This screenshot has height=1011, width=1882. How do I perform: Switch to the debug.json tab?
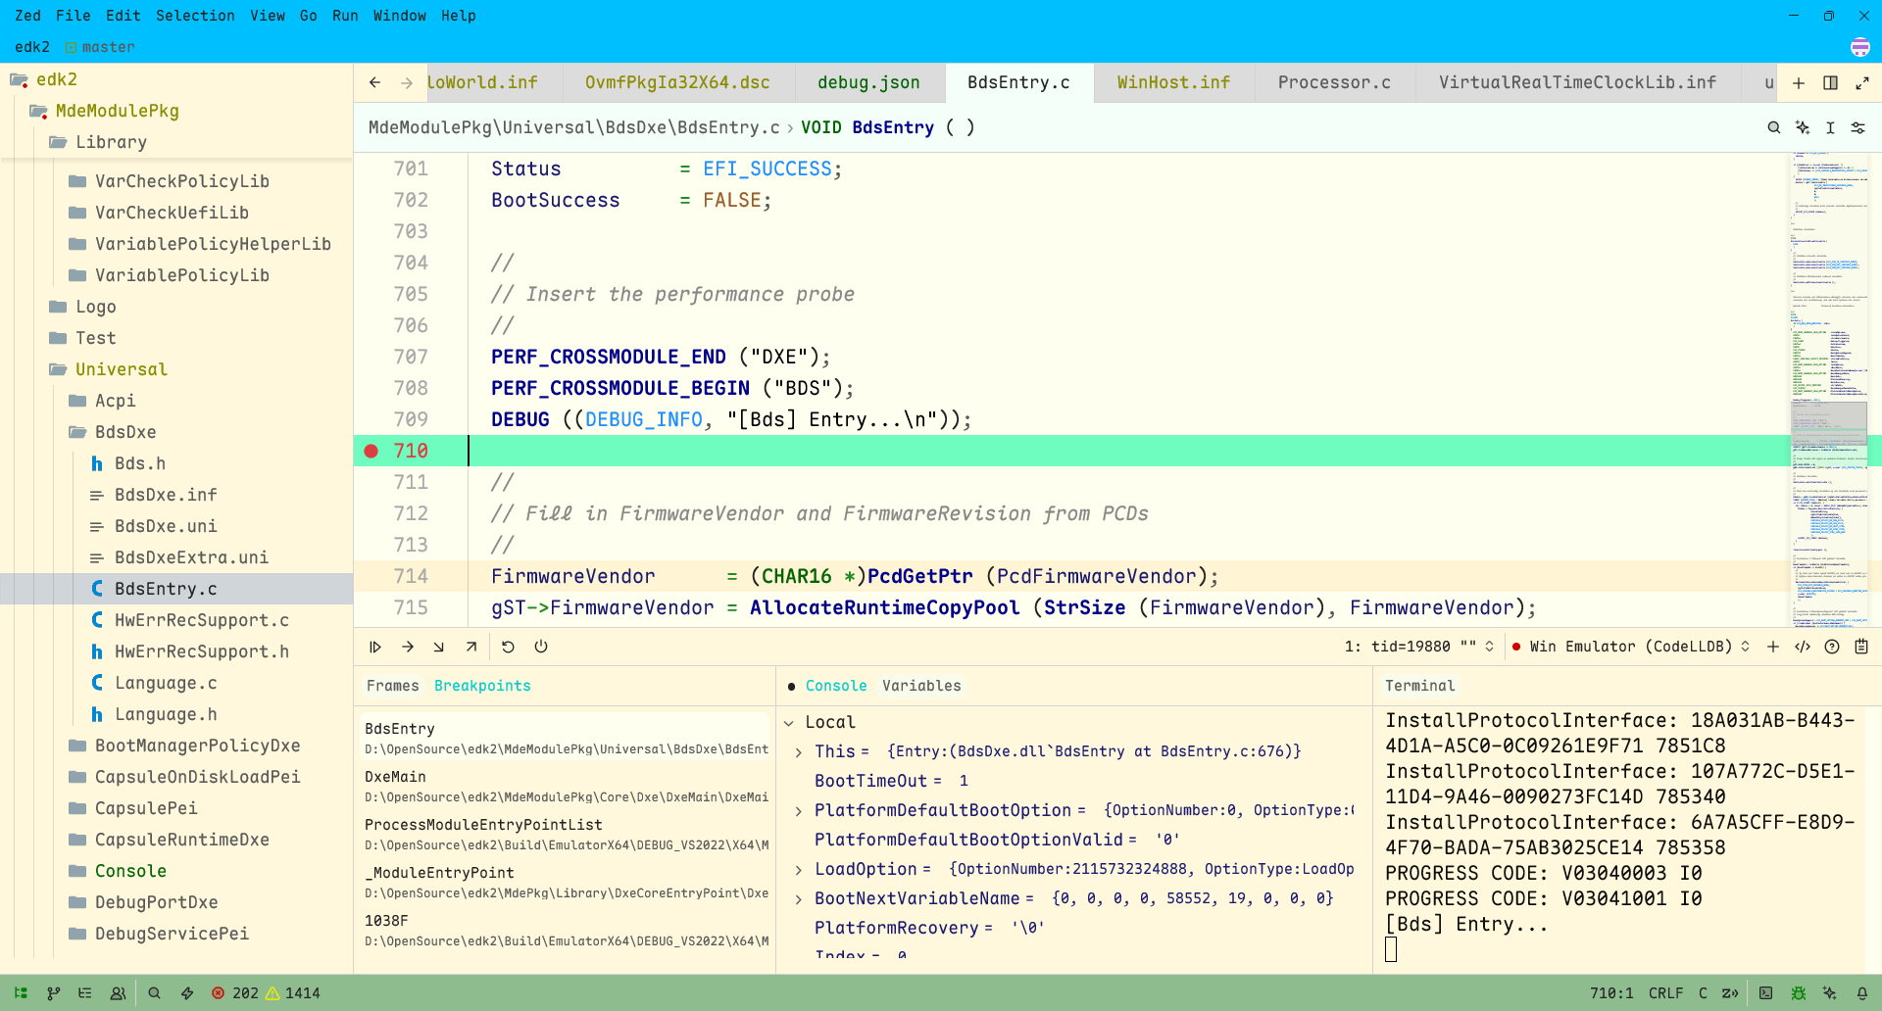[868, 83]
